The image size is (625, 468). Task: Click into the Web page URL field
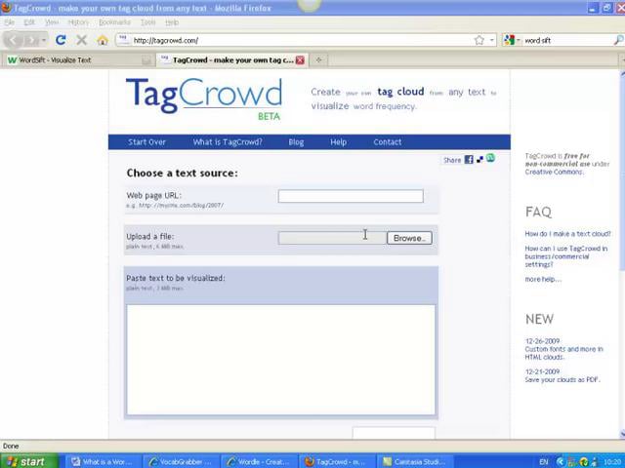point(351,196)
